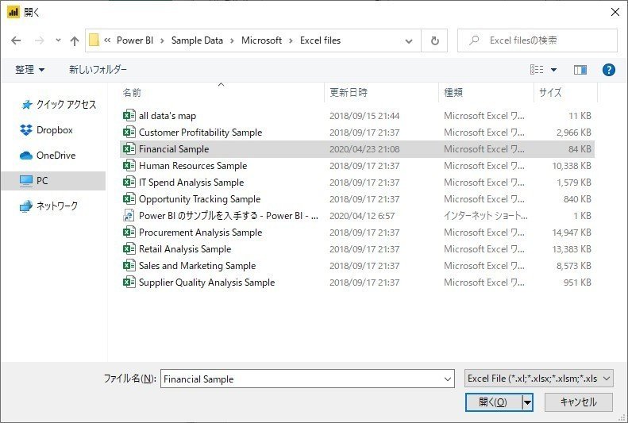Image resolution: width=628 pixels, height=423 pixels.
Task: Click the file name Human Resources Sample
Action: point(193,166)
